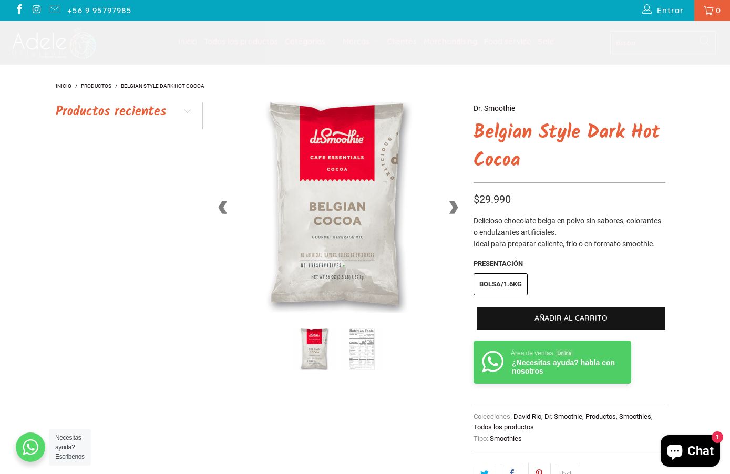Open the Marcas dropdown menu
Screen dimensions: 730x474
tap(360, 42)
